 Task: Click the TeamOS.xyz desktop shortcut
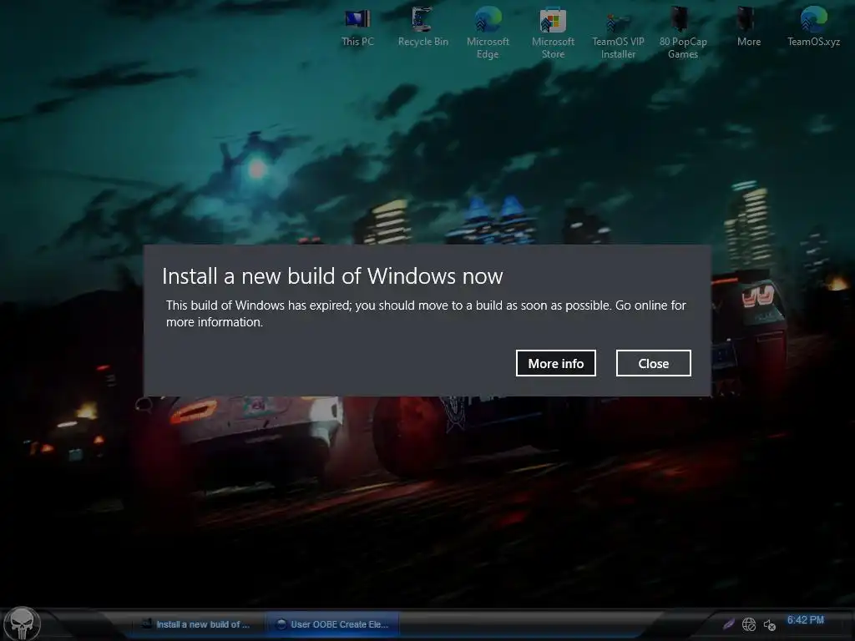813,28
